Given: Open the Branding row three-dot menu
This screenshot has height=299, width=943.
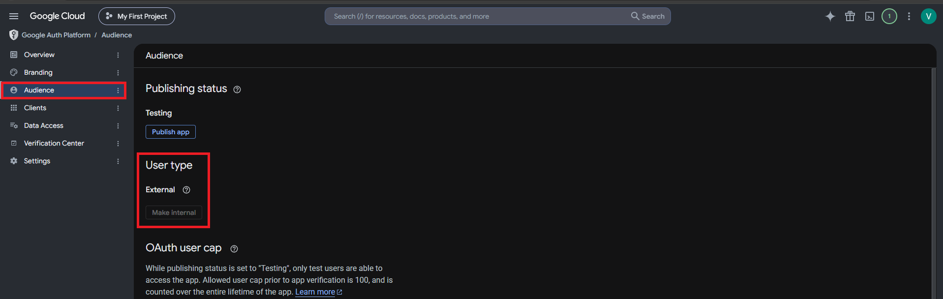Looking at the screenshot, I should click(118, 73).
